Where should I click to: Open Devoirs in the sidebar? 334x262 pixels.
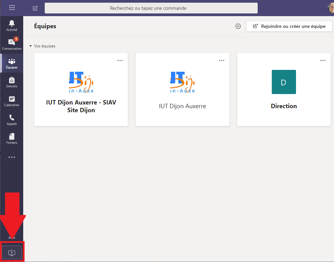point(12,82)
